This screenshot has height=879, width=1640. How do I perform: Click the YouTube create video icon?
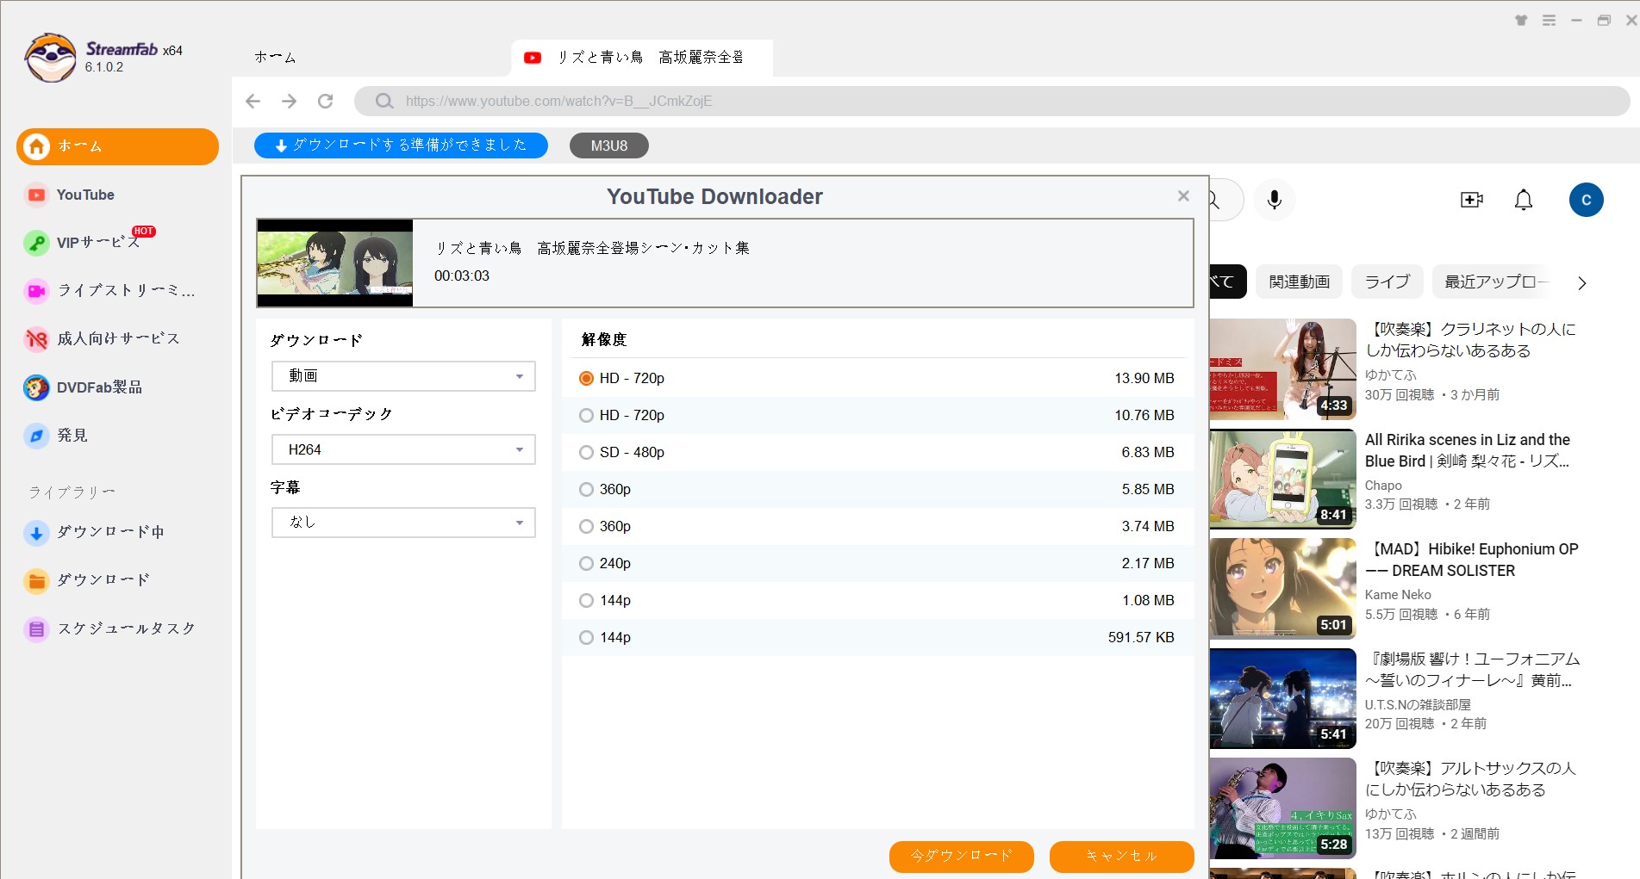[x=1472, y=200]
